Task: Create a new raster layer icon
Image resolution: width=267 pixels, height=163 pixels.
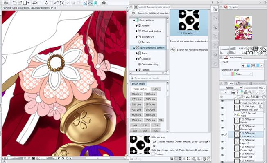Action: tap(235, 97)
